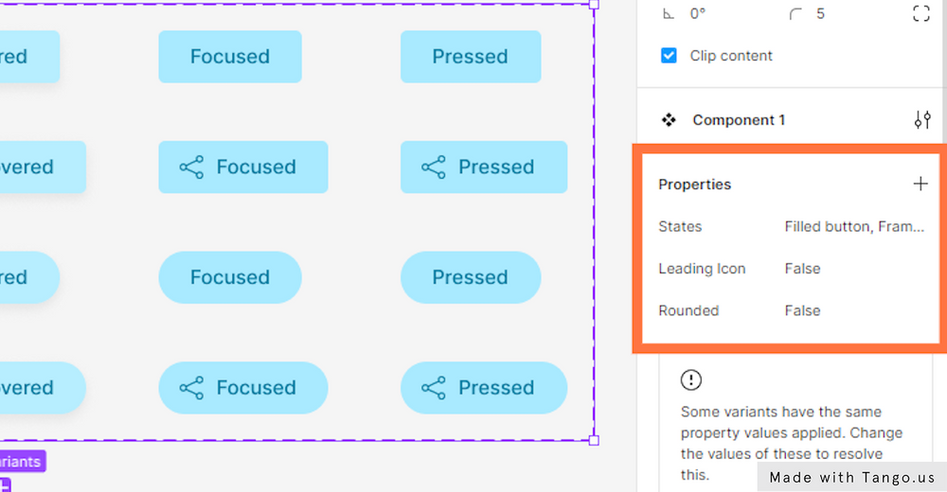Open the Rounded property False value
Screen dimensions: 947x492
(802, 310)
